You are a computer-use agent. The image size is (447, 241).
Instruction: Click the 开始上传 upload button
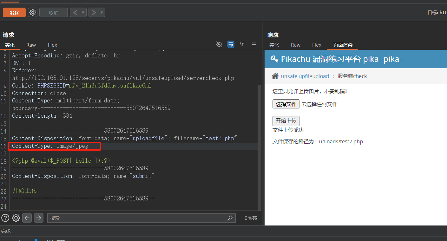[286, 121]
